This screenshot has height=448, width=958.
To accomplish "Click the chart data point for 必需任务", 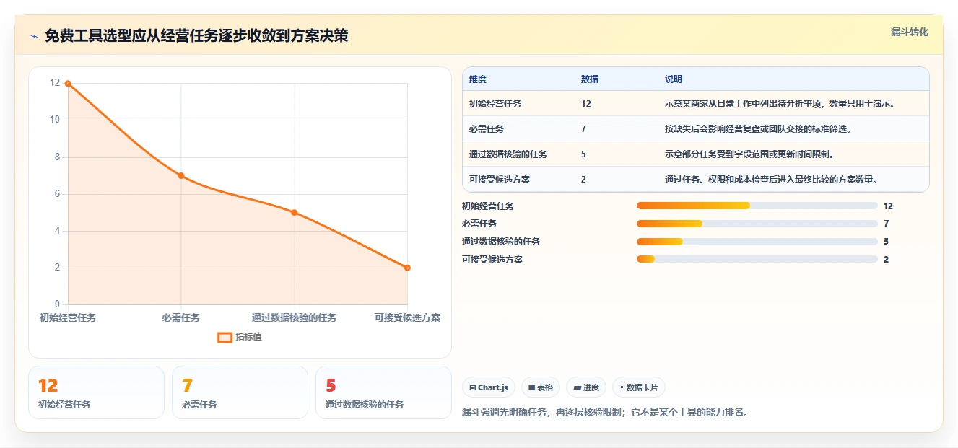I will pos(181,175).
